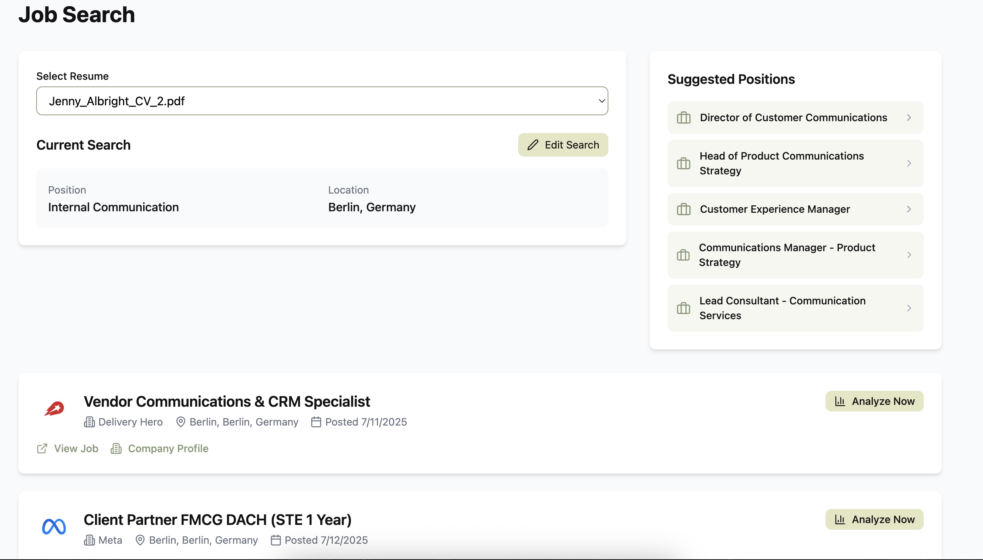Click Vendor Communications & CRM Specialist title
Image resolution: width=983 pixels, height=560 pixels.
[227, 402]
